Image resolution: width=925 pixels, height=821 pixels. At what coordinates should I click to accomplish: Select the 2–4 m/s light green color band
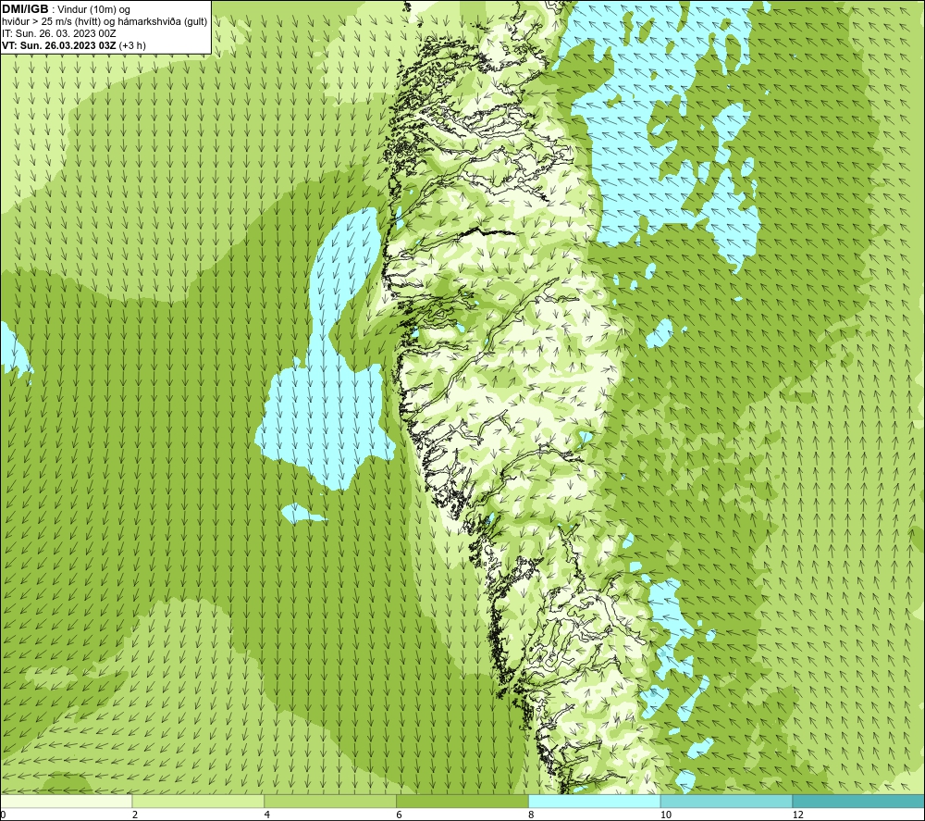(x=198, y=801)
